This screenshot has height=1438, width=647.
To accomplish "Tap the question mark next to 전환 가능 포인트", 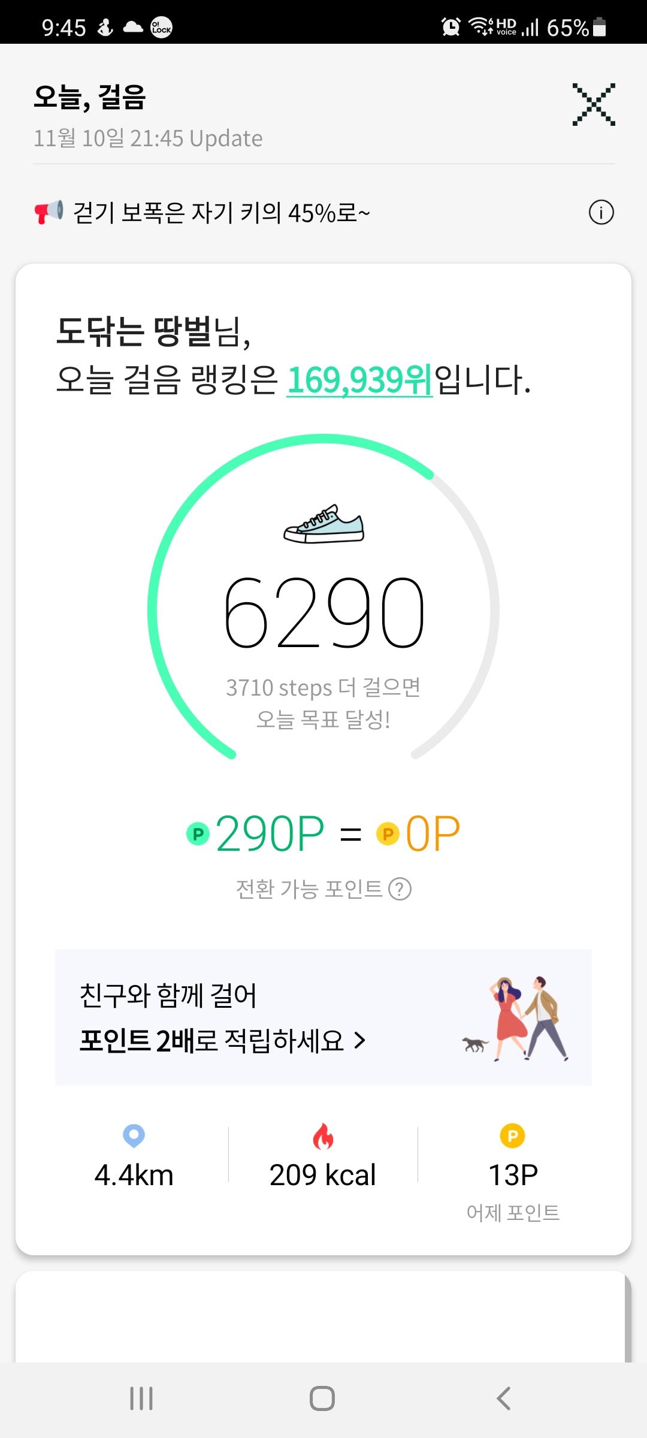I will [x=400, y=889].
